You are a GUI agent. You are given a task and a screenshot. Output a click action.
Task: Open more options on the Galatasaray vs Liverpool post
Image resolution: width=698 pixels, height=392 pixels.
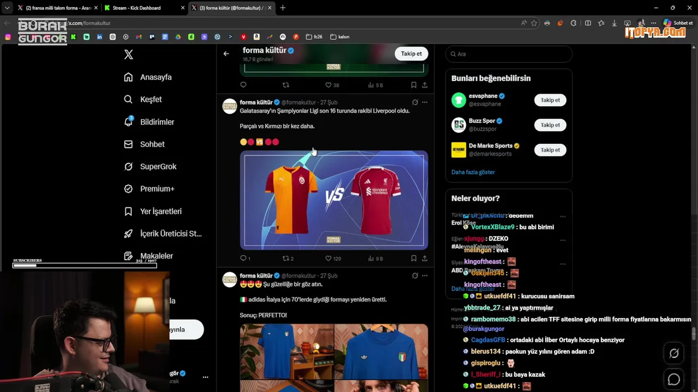point(425,102)
